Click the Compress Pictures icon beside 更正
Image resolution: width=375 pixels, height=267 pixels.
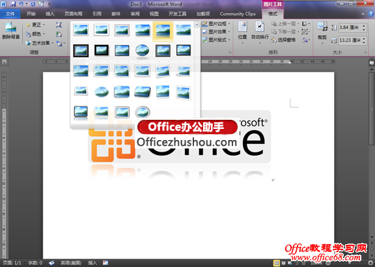click(59, 25)
